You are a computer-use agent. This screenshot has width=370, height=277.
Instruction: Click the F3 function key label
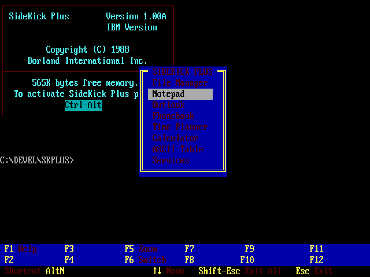pyautogui.click(x=69, y=249)
